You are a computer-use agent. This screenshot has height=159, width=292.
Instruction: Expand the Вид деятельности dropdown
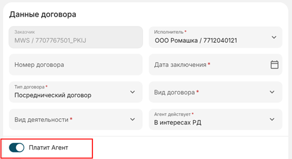(x=72, y=120)
